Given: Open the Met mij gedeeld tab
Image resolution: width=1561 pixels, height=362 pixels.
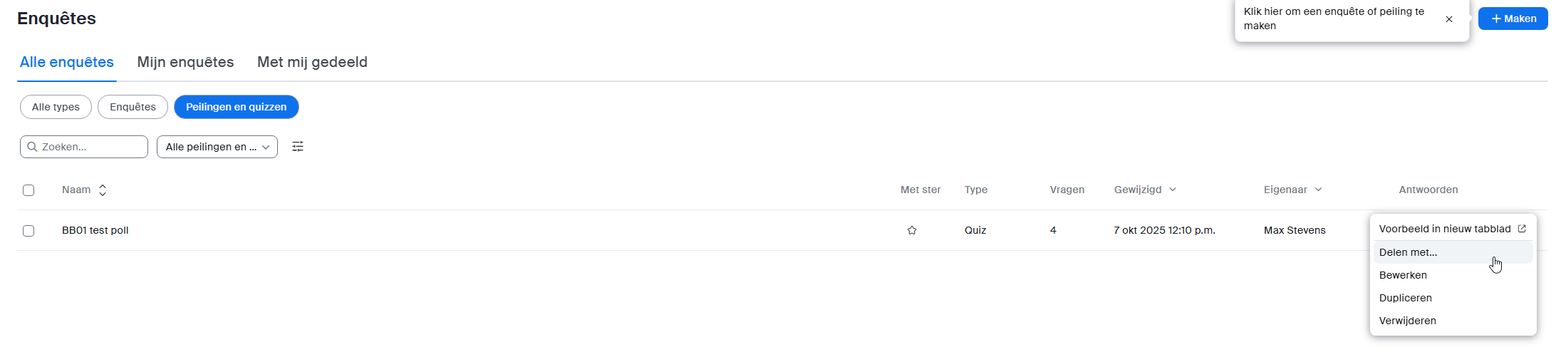Looking at the screenshot, I should [x=312, y=62].
